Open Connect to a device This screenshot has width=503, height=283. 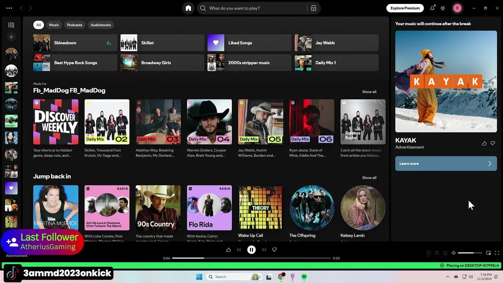coord(445,253)
